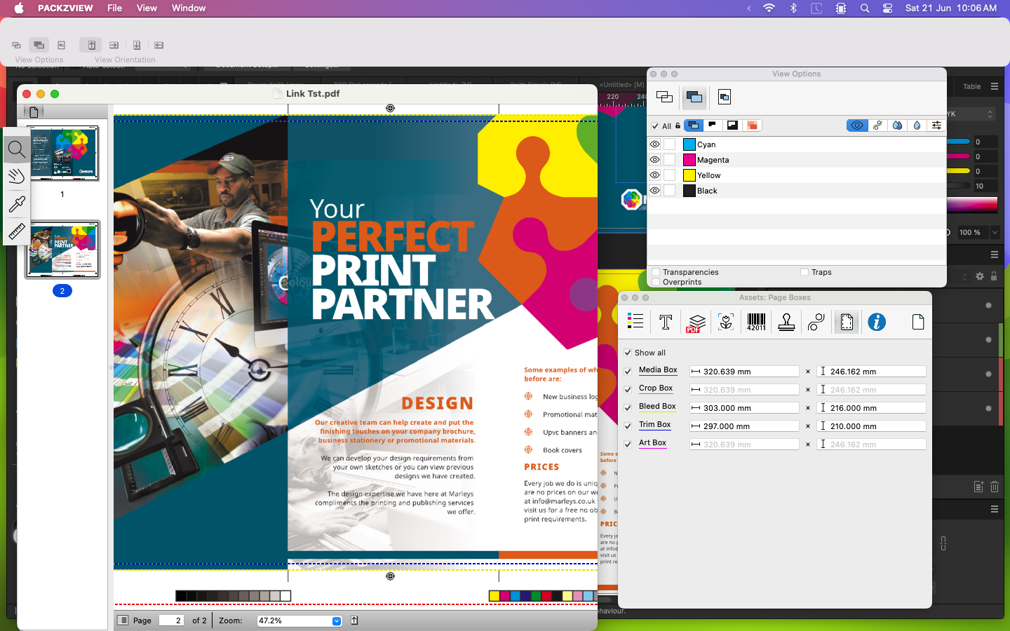
Task: Click the Media Box width field
Action: point(744,372)
